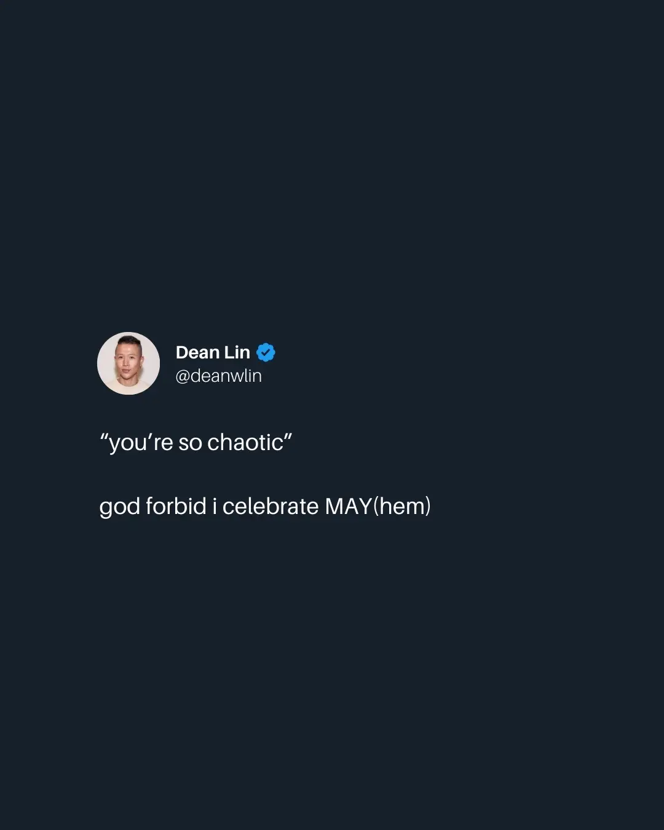
Task: Click the "(hem)" text in parentheses
Action: tap(402, 507)
